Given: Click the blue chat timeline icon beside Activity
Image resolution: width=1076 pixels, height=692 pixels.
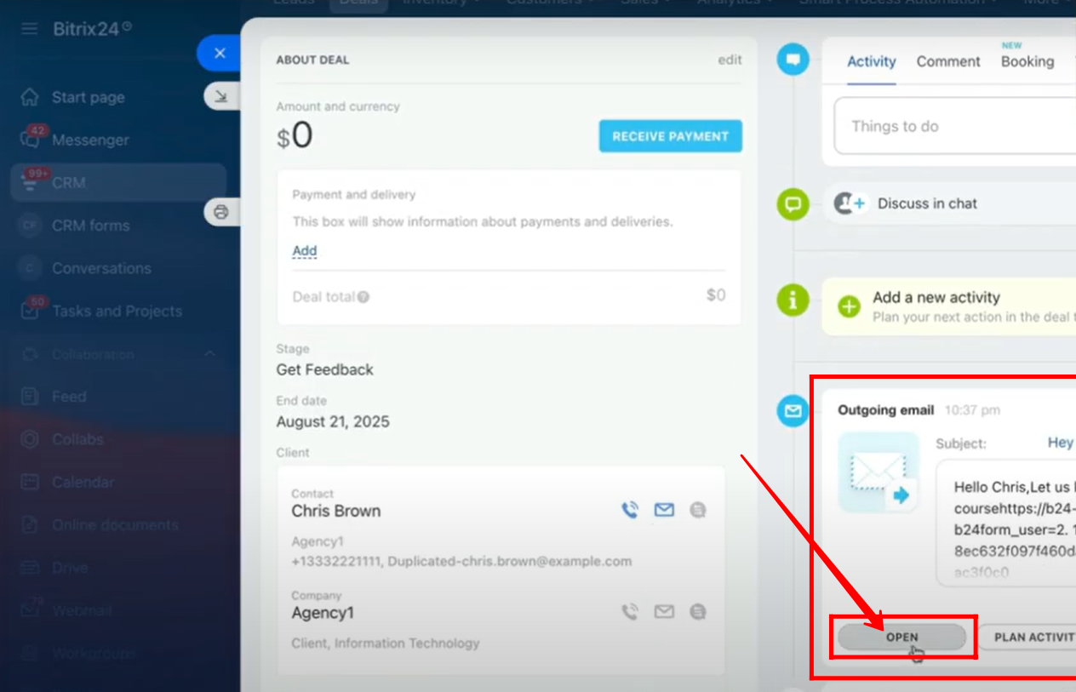Looking at the screenshot, I should click(793, 60).
